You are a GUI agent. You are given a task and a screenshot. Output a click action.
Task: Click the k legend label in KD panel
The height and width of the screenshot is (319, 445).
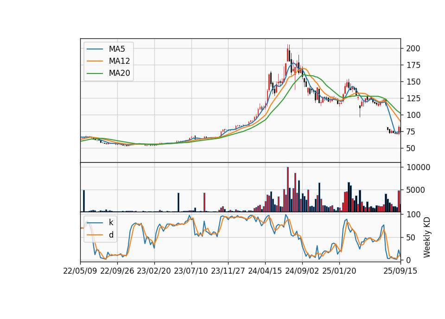[111, 222]
